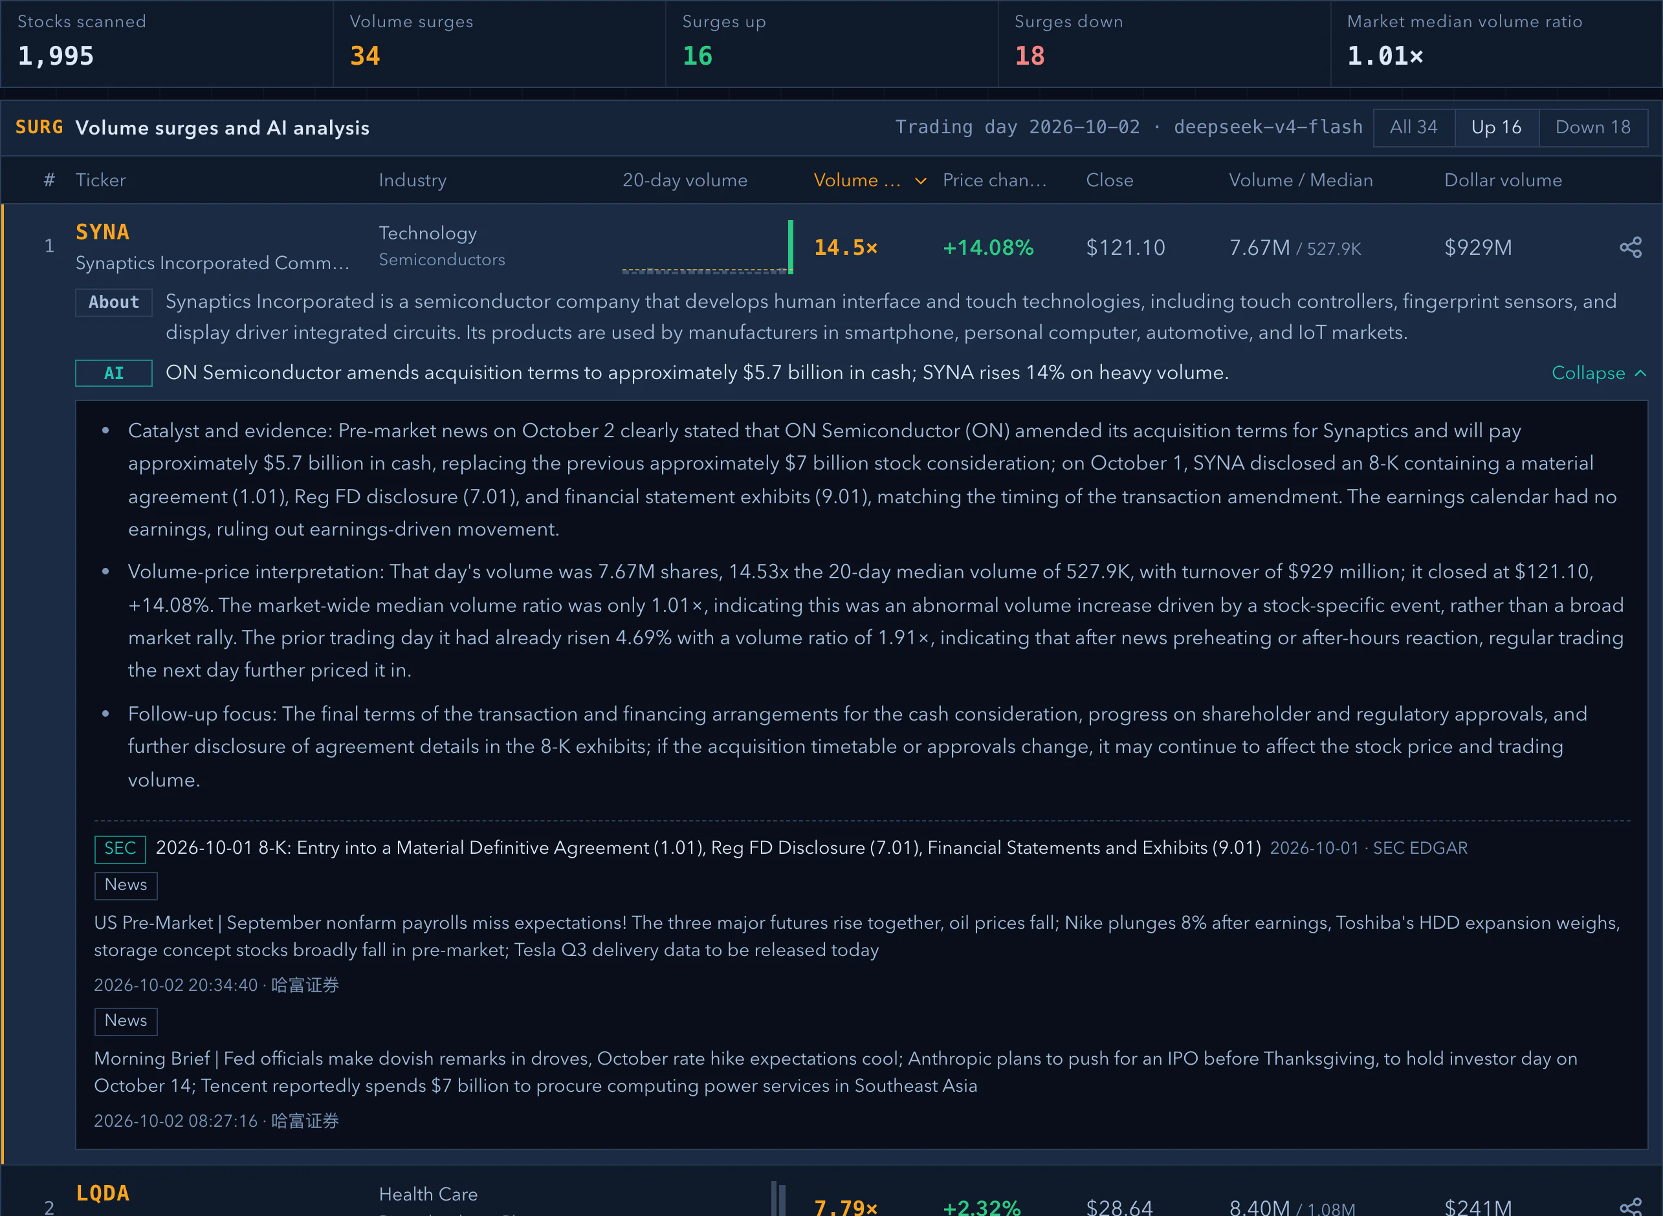The height and width of the screenshot is (1216, 1663).
Task: Open the US Pre-Market news article
Action: click(857, 937)
